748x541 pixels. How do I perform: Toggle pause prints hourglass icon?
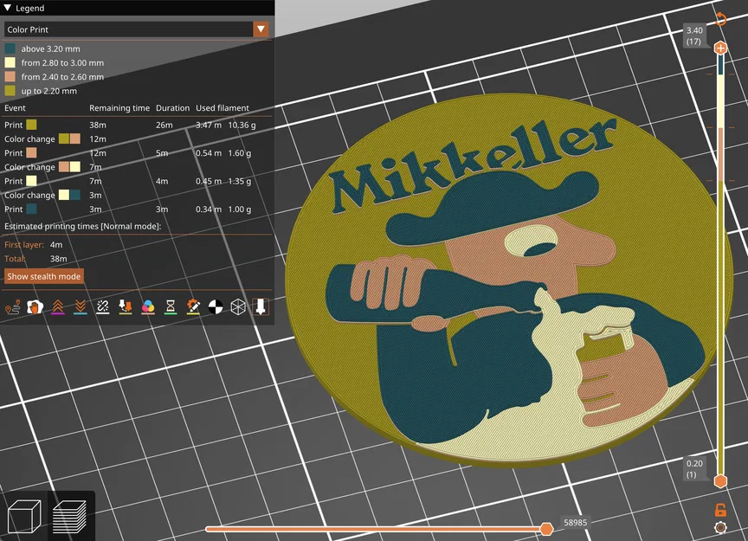coord(171,307)
